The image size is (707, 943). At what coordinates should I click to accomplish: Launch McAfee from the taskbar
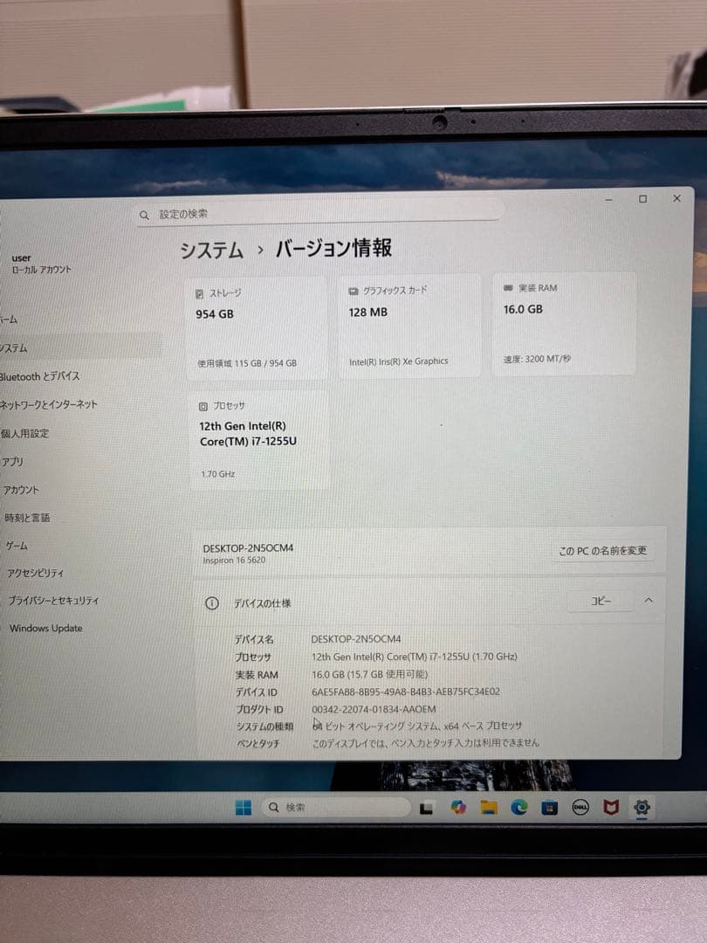tap(611, 808)
